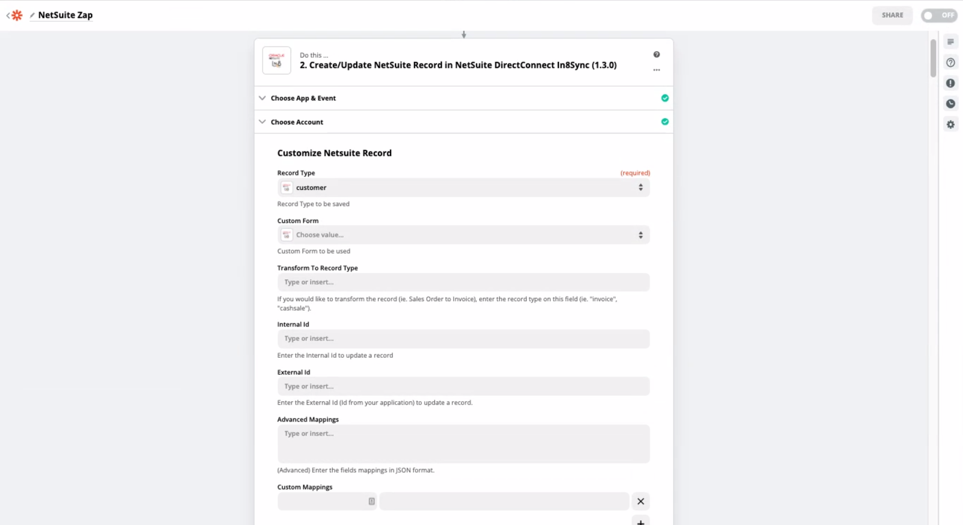Click pencil icon to rename NetSuite Zap
This screenshot has width=963, height=525.
click(32, 16)
